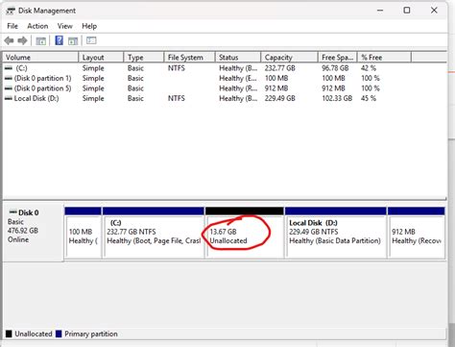Viewport: 455px width, 347px height.
Task: Click the 232.77 GB capacity cell
Action: pyautogui.click(x=279, y=68)
